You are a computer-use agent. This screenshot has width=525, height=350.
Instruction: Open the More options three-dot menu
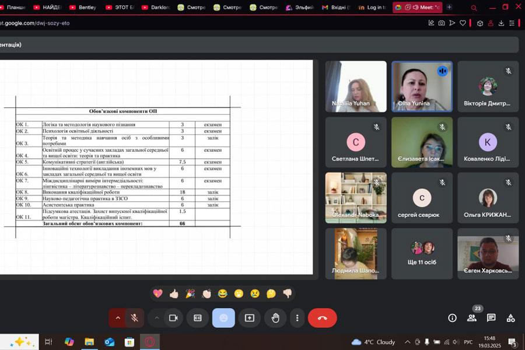tap(297, 318)
